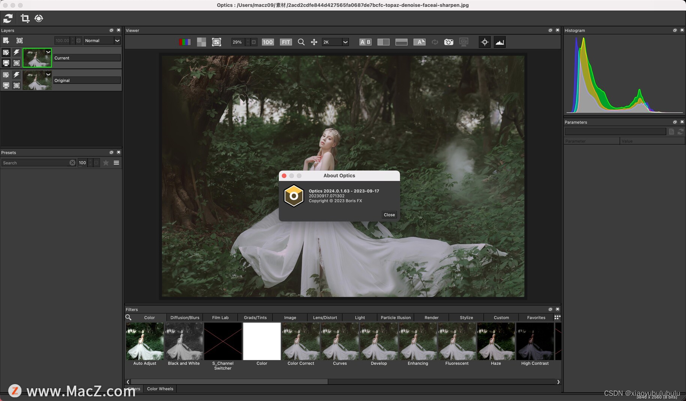Toggle vertical split comparison view
This screenshot has width=686, height=401.
(x=383, y=42)
